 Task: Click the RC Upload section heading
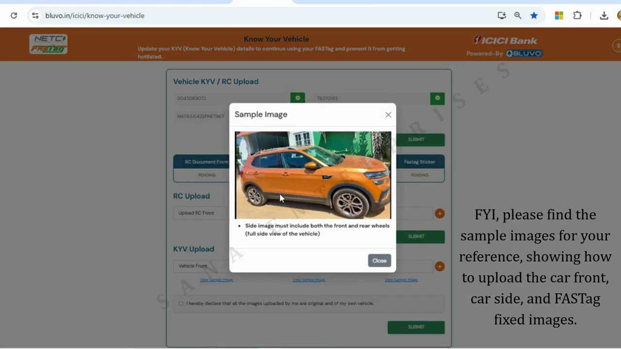tap(192, 196)
